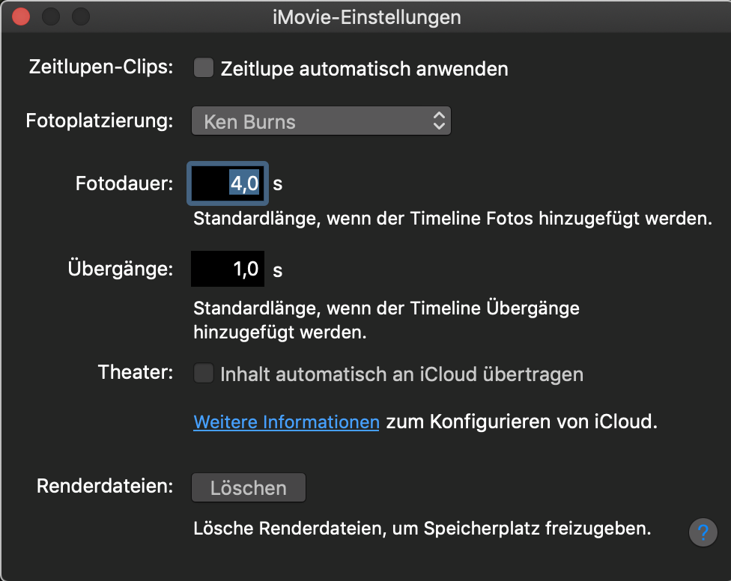Open the Fotoplatzierung Ken Burns dropdown
Image resolution: width=731 pixels, height=581 pixels.
pos(321,121)
